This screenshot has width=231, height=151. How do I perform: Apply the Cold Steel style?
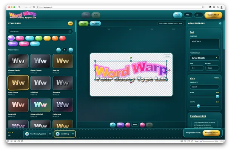tap(40, 83)
